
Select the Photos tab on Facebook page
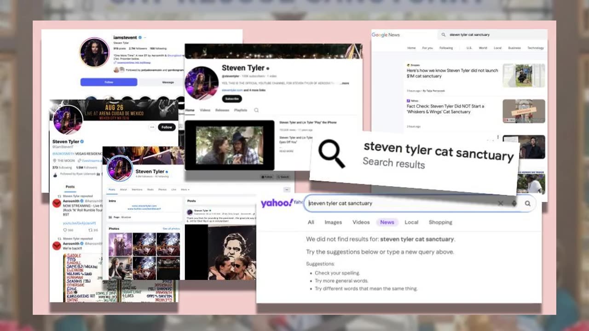click(162, 189)
